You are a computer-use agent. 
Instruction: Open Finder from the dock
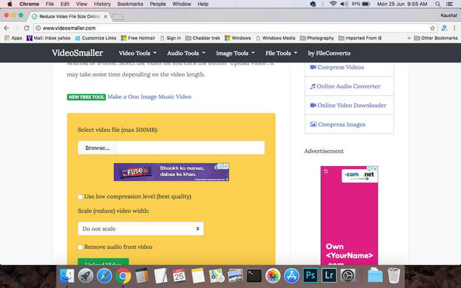(67, 276)
